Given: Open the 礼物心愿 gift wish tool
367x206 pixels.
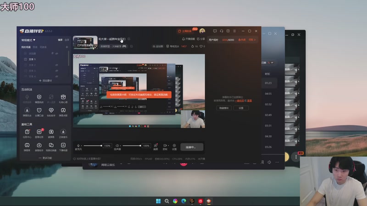Looking at the screenshot, I should 63,99.
